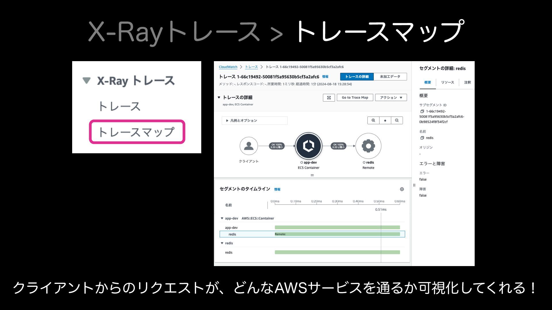
Task: Switch to 未加工データ raw data view
Action: point(390,77)
